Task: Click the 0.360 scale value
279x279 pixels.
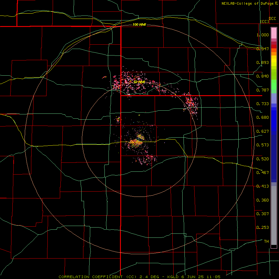Action: click(x=263, y=200)
